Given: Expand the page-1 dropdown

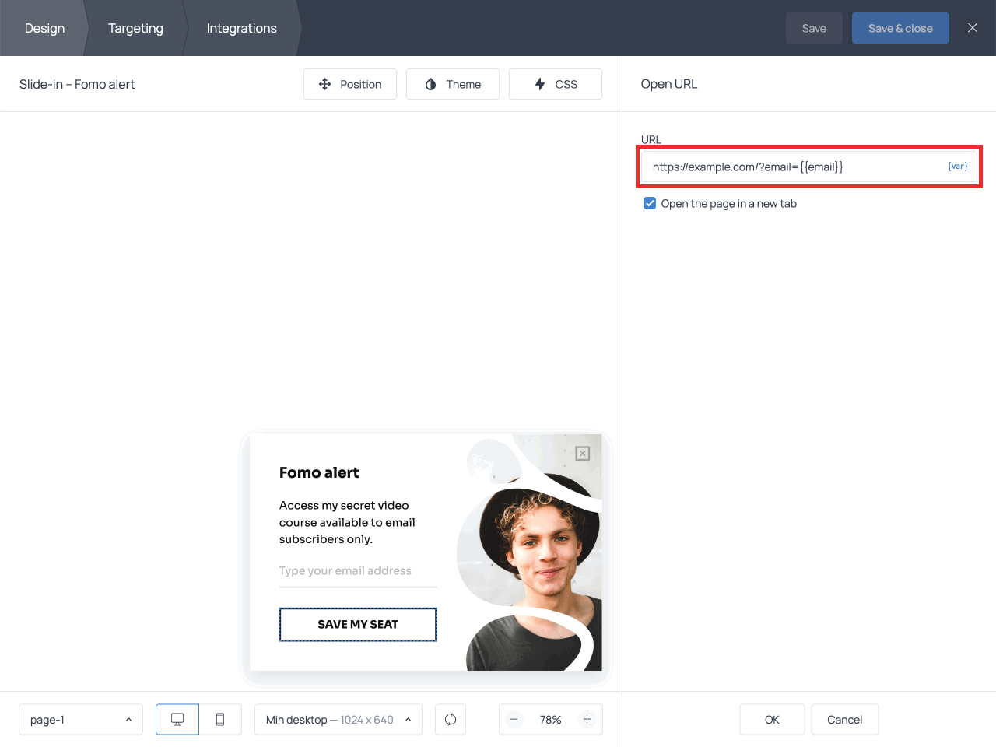Looking at the screenshot, I should 81,720.
